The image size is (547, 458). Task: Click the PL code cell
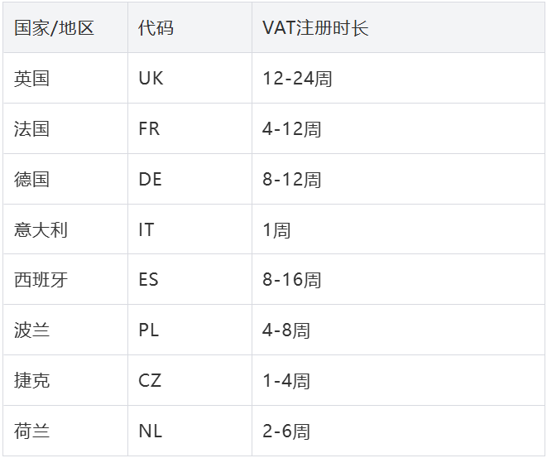149,330
